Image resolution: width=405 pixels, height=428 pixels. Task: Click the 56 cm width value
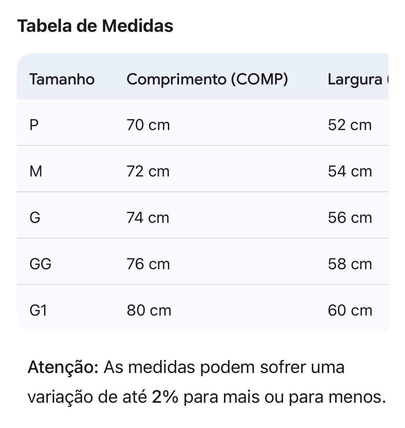(350, 218)
